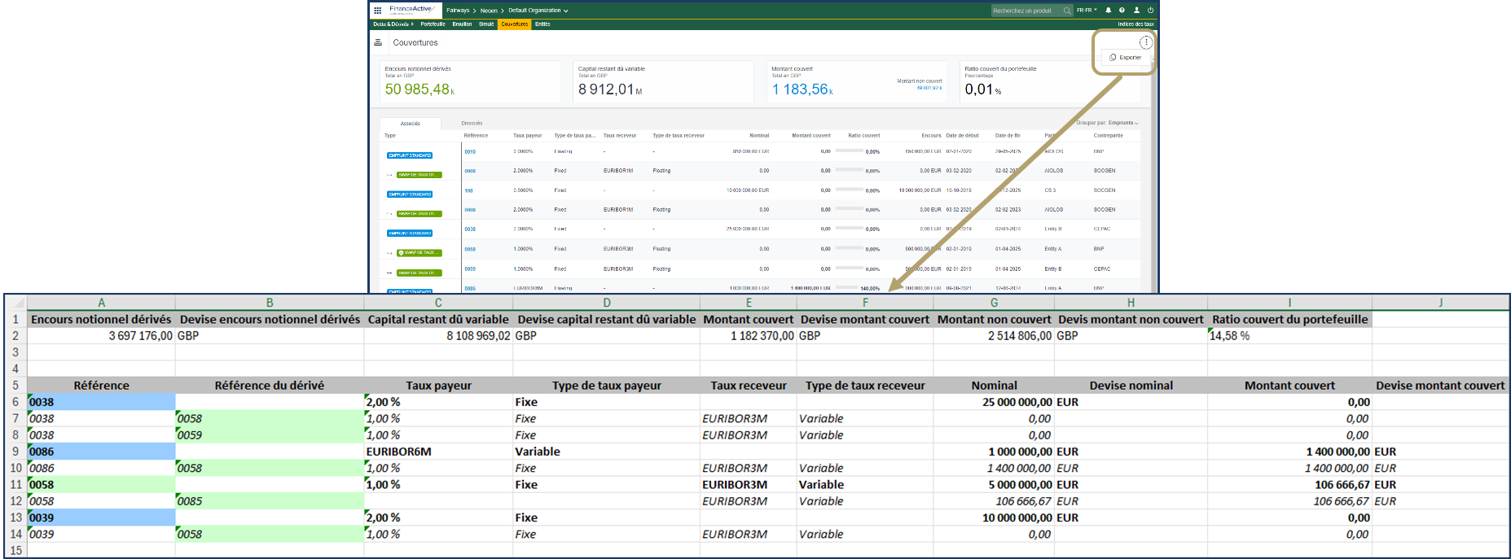The width and height of the screenshot is (1511, 559).
Task: Click the search magnifier icon
Action: tap(1067, 11)
